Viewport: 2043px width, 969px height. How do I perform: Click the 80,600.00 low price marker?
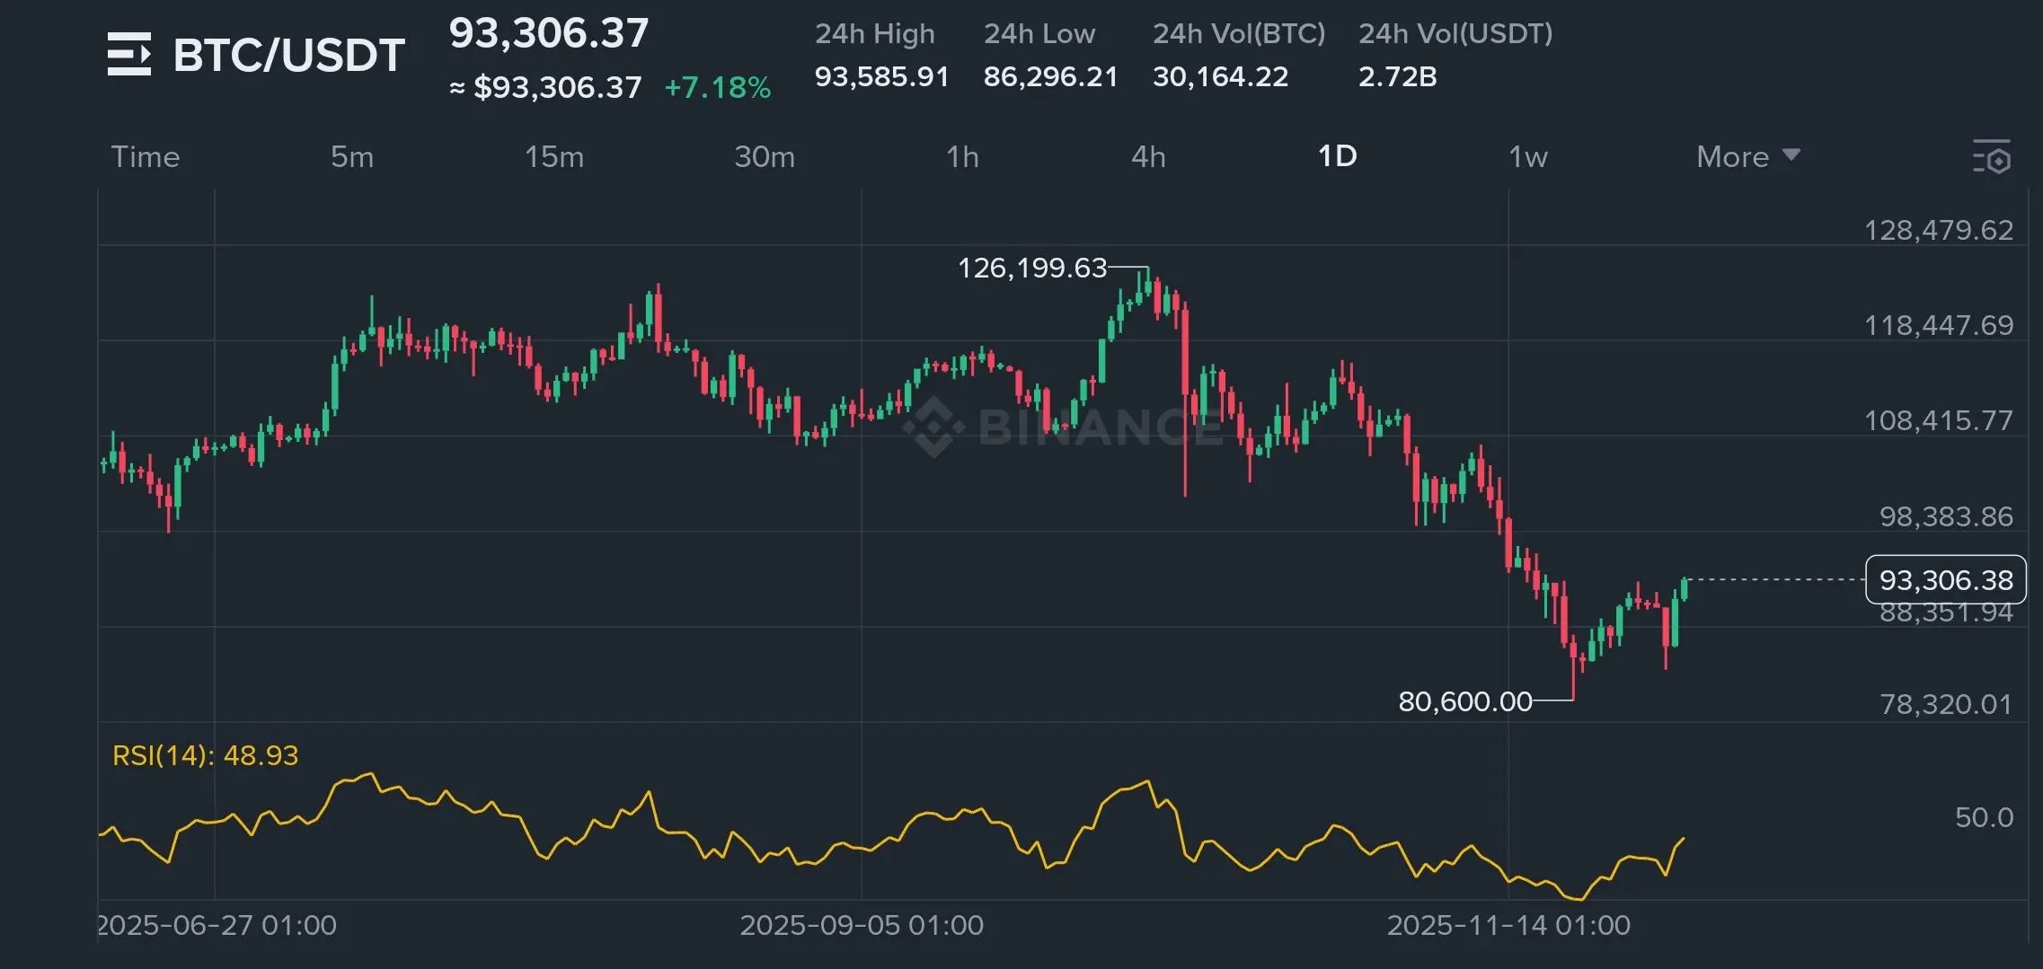[x=1464, y=701]
